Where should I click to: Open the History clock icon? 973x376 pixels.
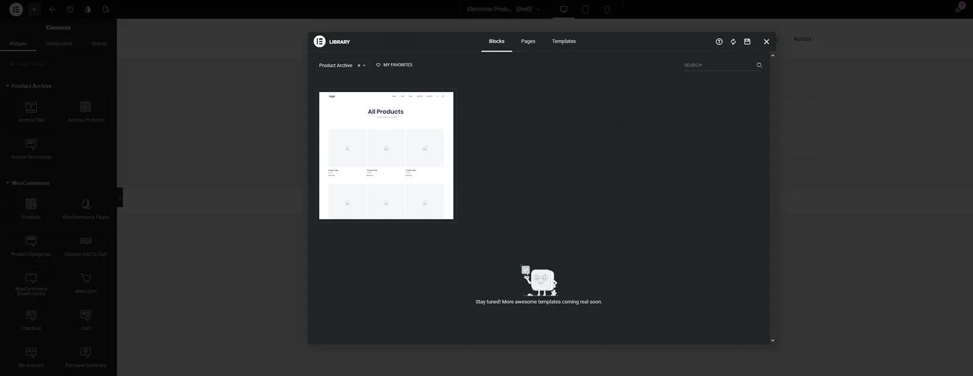pyautogui.click(x=70, y=9)
